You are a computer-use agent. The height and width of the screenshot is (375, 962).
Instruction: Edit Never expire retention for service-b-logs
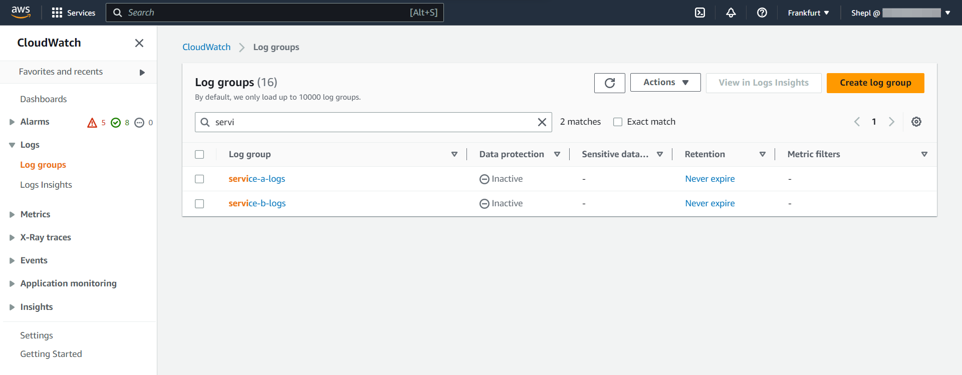point(710,203)
